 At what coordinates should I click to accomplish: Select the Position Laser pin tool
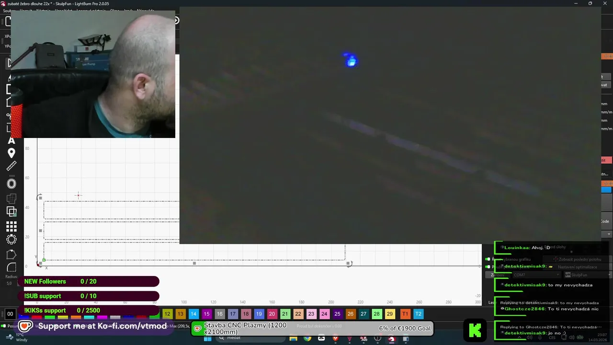pyautogui.click(x=11, y=153)
